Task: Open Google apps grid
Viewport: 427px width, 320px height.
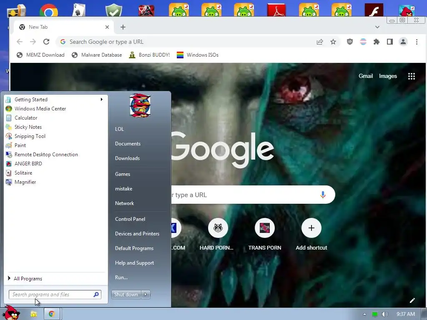Action: (412, 76)
